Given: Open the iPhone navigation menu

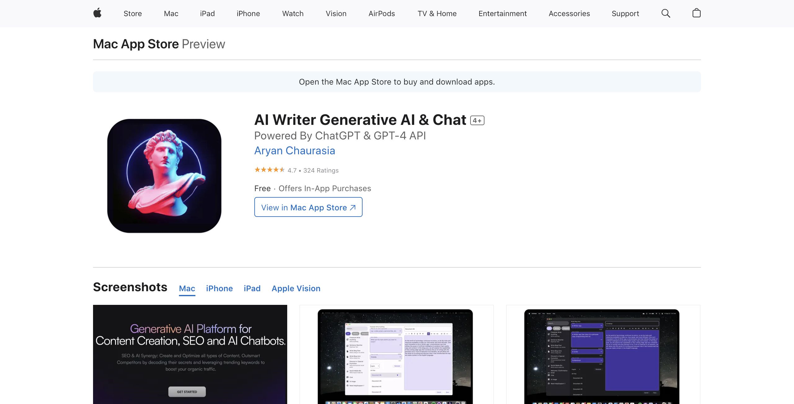Looking at the screenshot, I should coord(248,14).
